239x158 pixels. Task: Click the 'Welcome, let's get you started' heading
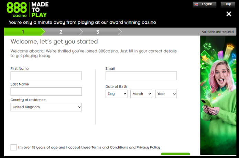pyautogui.click(x=54, y=42)
